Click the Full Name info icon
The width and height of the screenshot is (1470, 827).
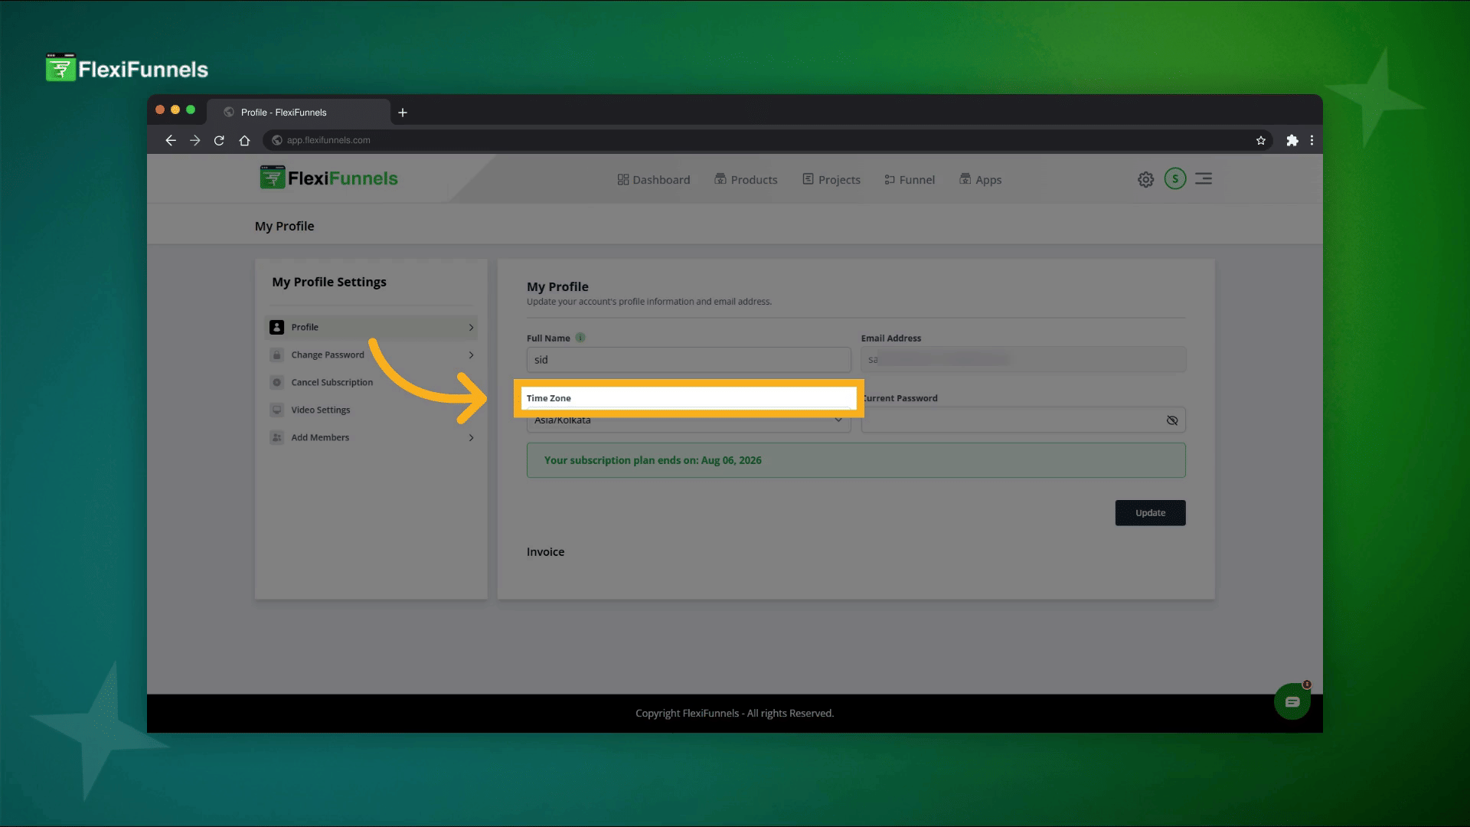(580, 338)
